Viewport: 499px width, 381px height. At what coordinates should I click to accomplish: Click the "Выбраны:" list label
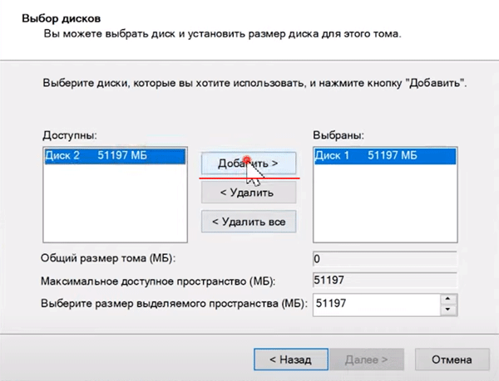coord(339,134)
